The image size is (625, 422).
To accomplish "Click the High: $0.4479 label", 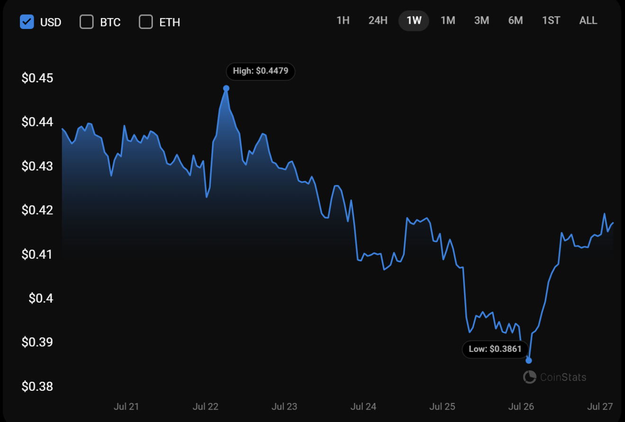I will (260, 72).
